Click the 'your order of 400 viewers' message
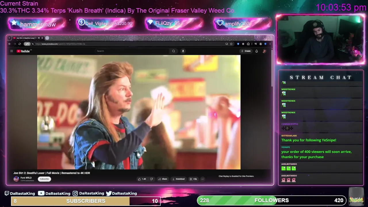Viewport: 368px width, 207px height. point(316,154)
